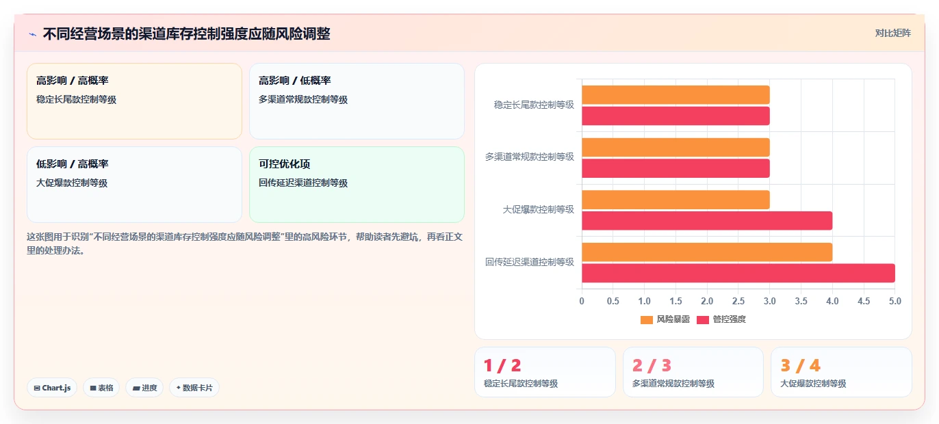939x424 pixels.
Task: Click orange bar for 多渠道常规款控制等级
Action: point(676,147)
